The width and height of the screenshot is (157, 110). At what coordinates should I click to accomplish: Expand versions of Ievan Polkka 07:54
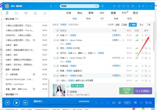click(54, 58)
